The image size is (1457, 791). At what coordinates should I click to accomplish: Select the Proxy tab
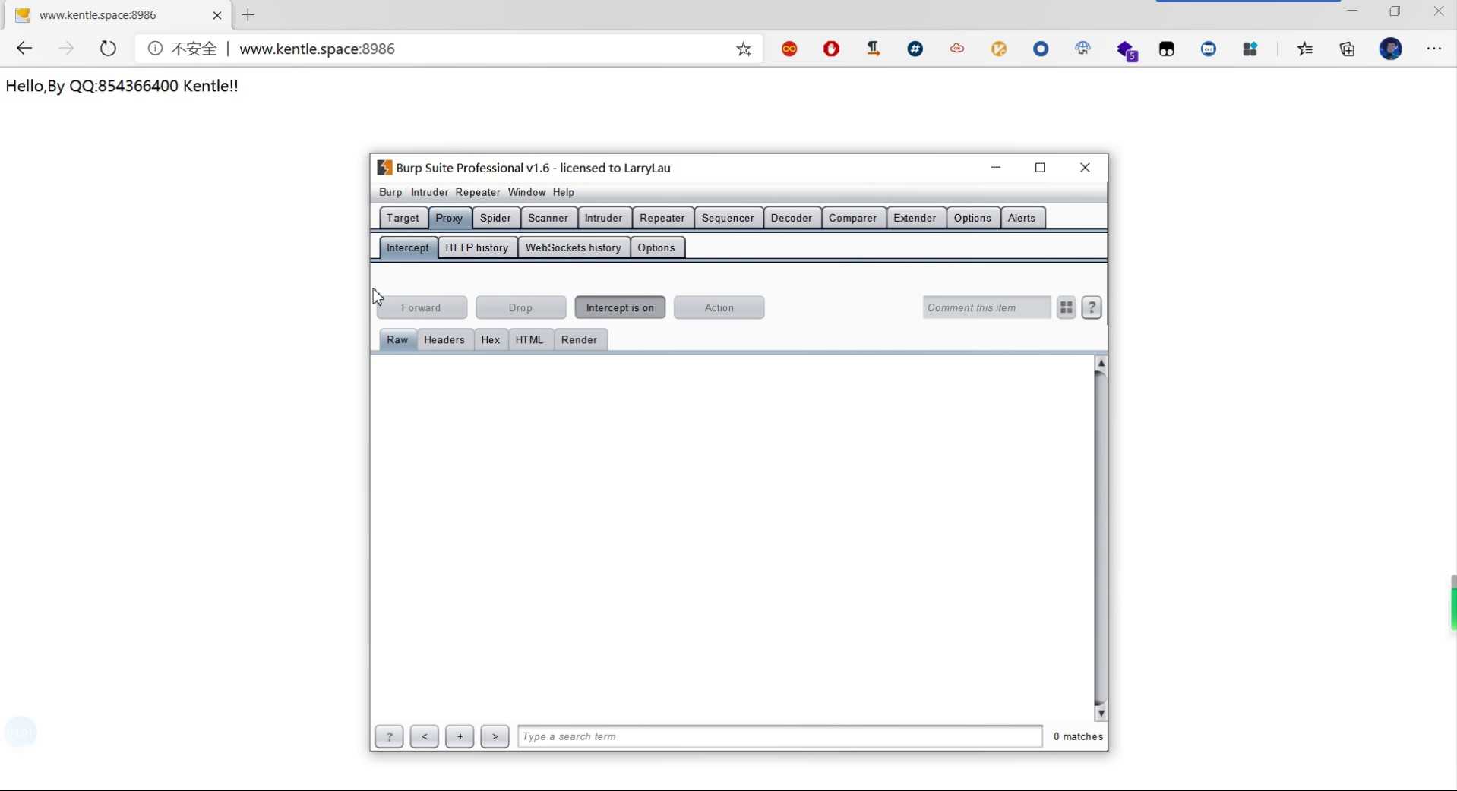pyautogui.click(x=449, y=218)
